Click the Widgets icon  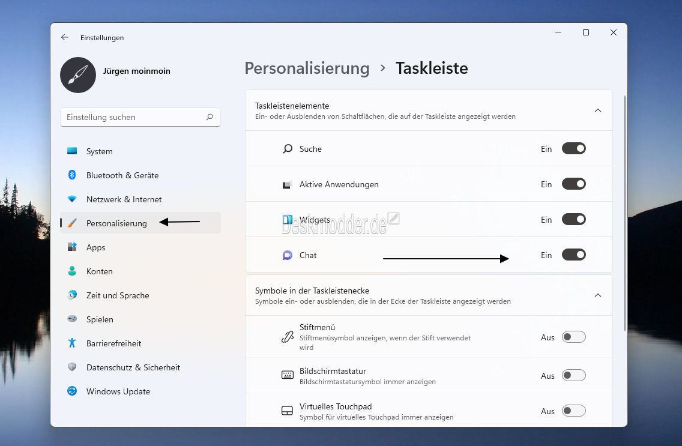288,220
